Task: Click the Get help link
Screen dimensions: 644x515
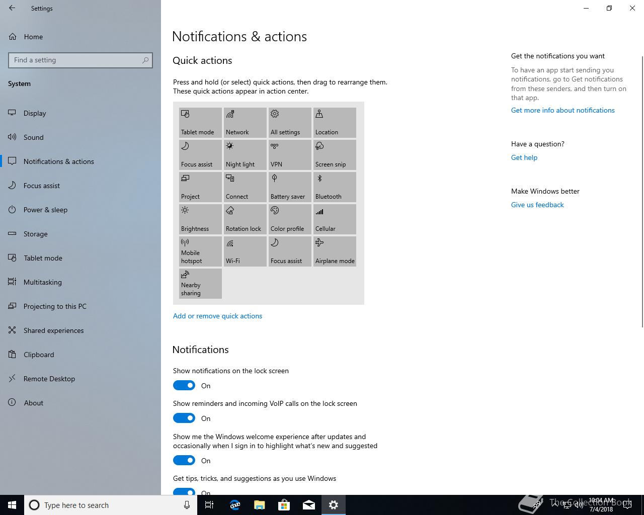Action: tap(524, 157)
